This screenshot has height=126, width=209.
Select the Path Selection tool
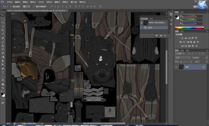tap(3, 76)
